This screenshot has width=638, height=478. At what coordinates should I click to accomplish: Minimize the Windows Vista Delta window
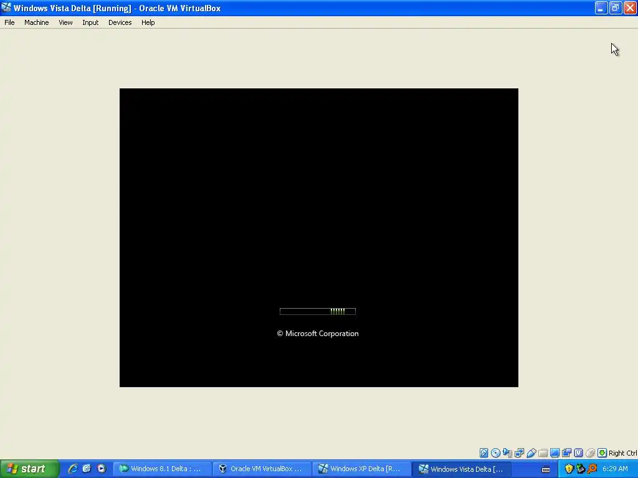pos(601,7)
